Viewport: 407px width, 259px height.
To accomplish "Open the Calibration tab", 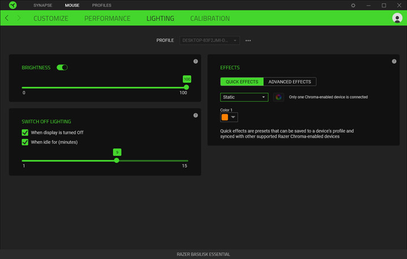I will pos(210,19).
